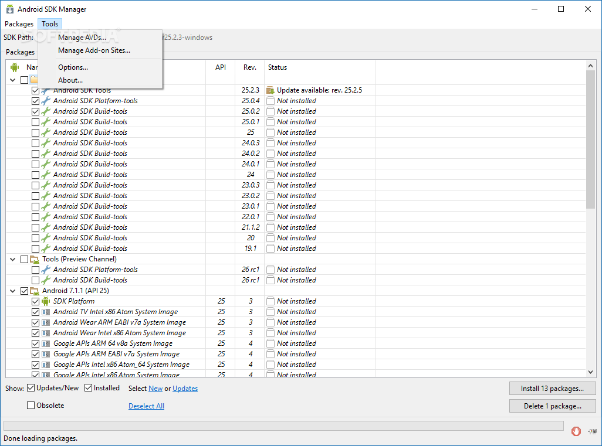The height and width of the screenshot is (446, 602).
Task: Click the wrench icon of Android SDK Platform-tools 25.0.4
Action: point(46,101)
